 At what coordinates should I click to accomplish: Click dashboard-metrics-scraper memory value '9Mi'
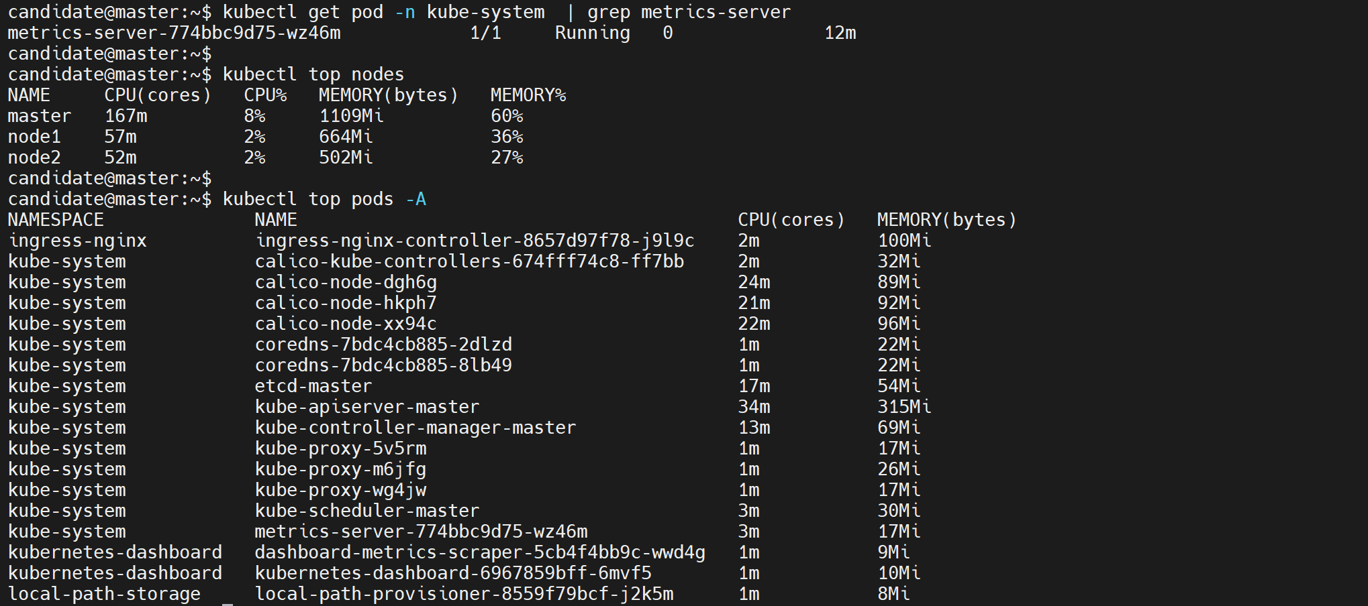tap(894, 552)
